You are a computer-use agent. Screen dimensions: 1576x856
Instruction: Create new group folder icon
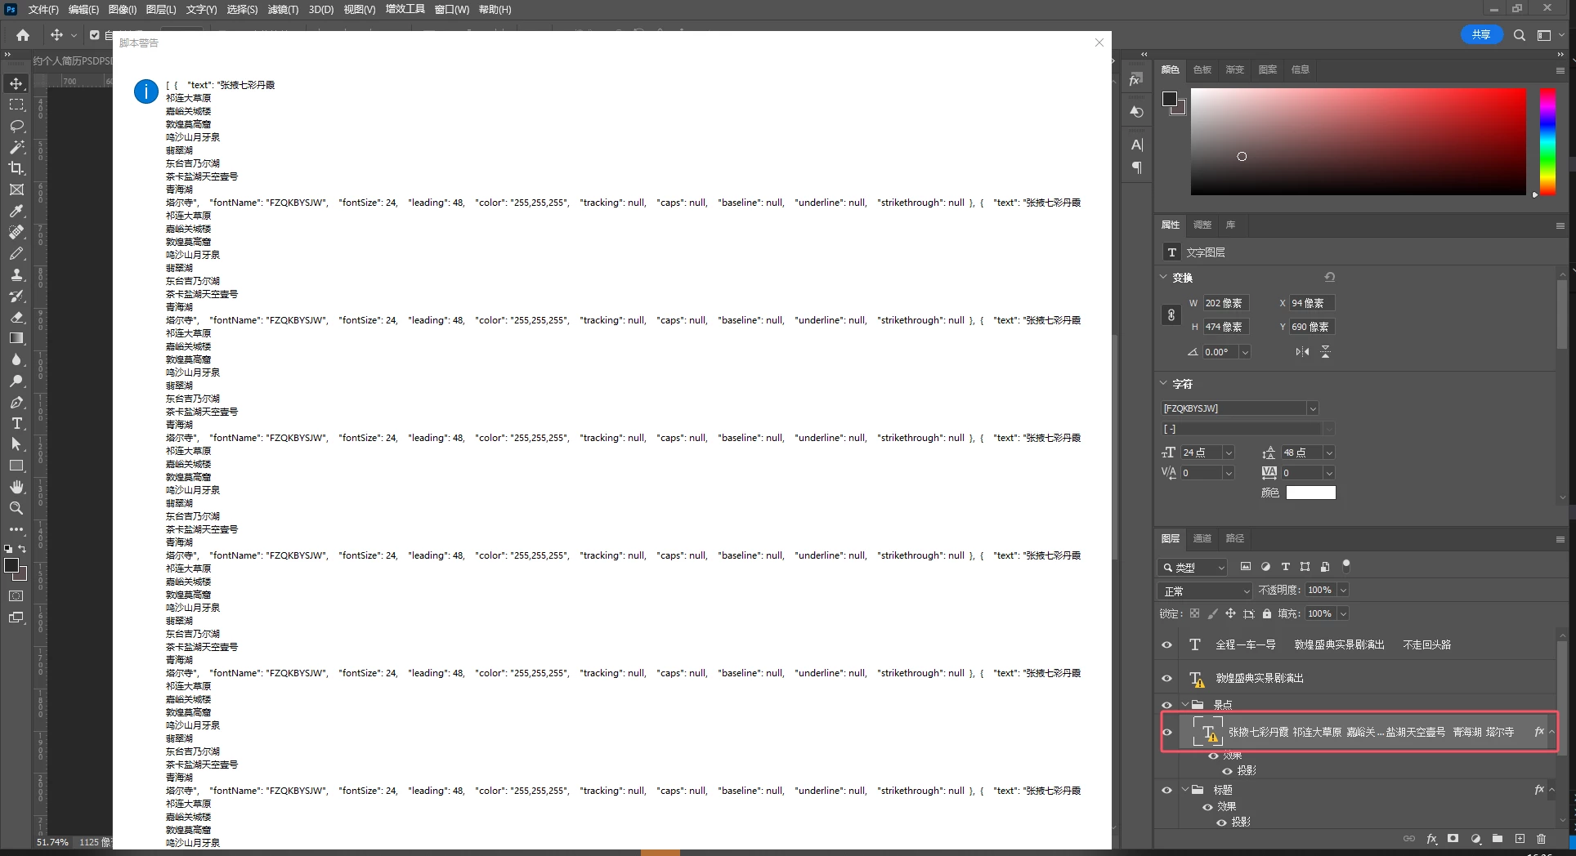[x=1498, y=839]
